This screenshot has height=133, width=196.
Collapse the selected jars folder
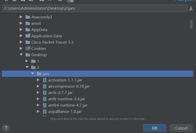point(33,74)
